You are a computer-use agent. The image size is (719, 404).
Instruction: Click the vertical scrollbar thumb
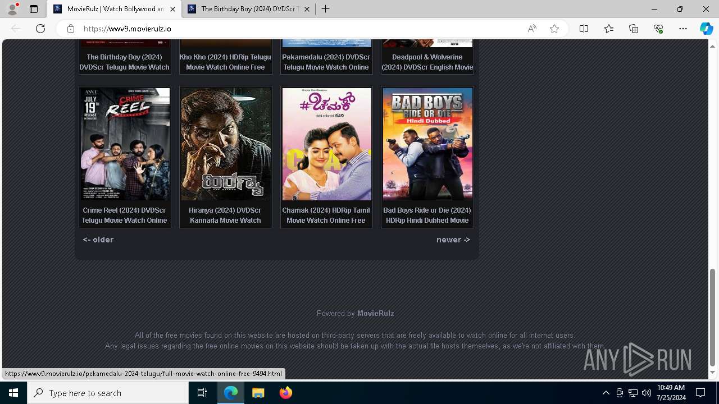pos(712,317)
